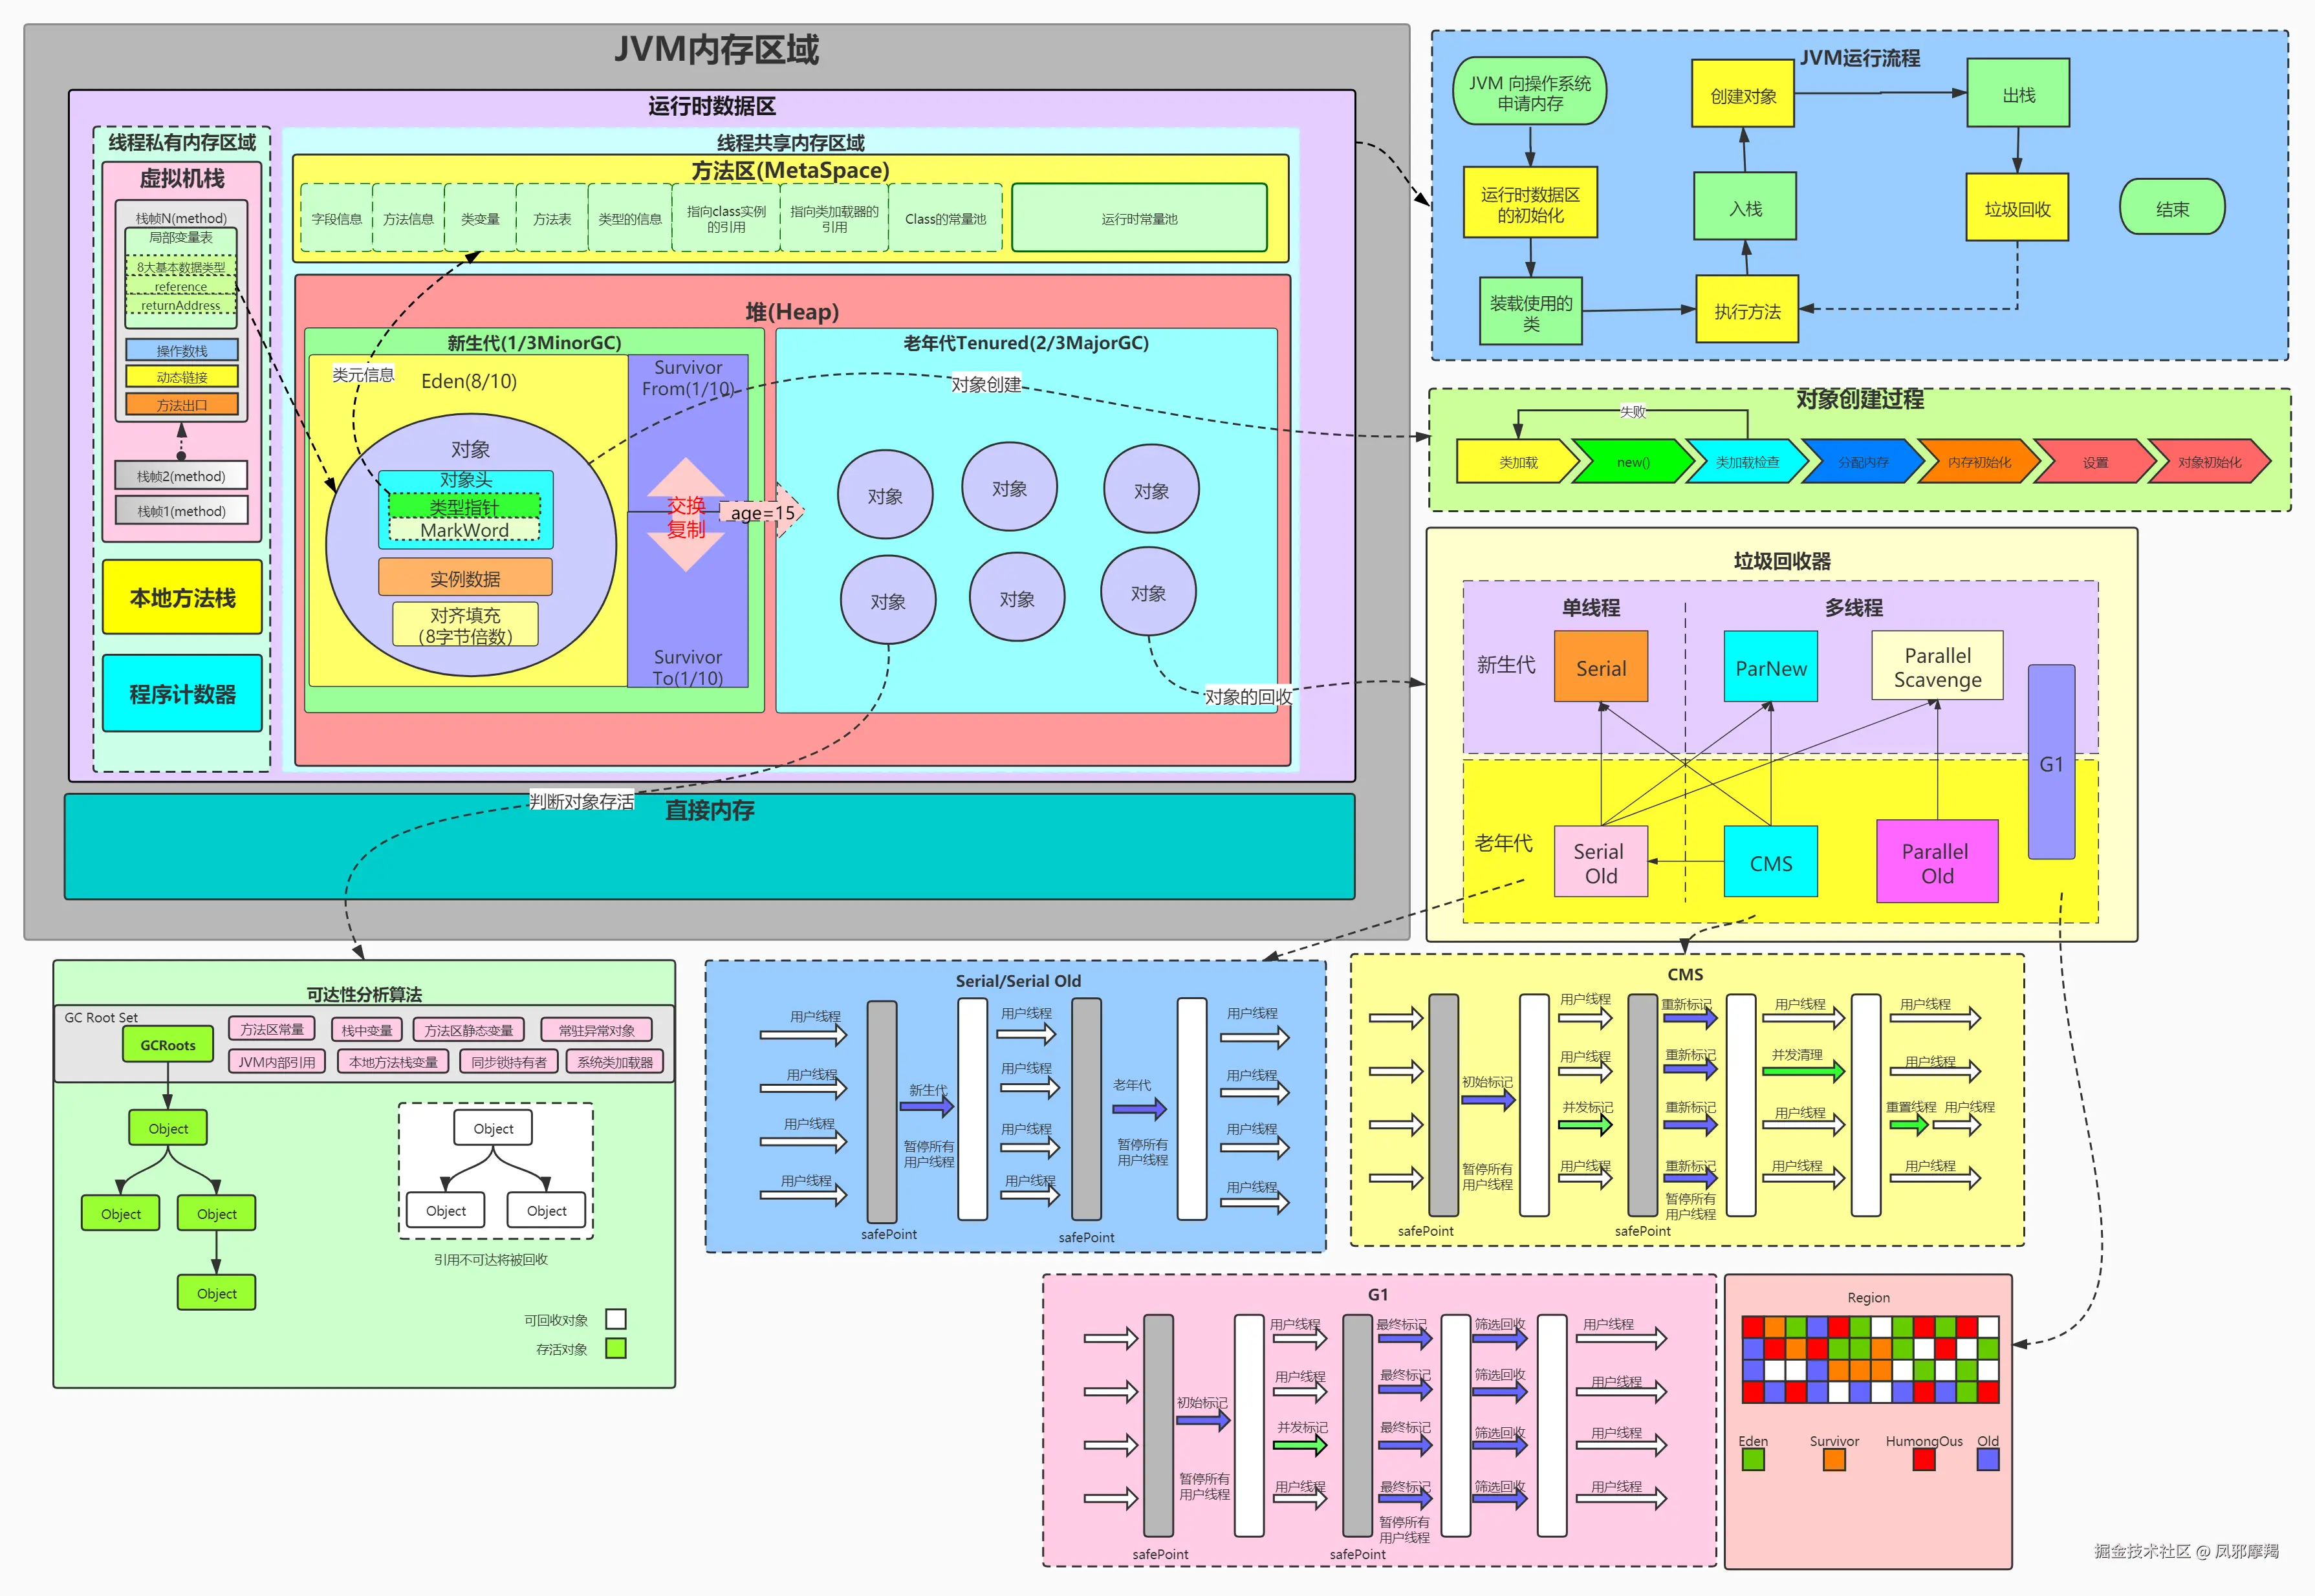The width and height of the screenshot is (2315, 1596).
Task: Click the 方法表 cell in 方法区
Action: [x=552, y=218]
